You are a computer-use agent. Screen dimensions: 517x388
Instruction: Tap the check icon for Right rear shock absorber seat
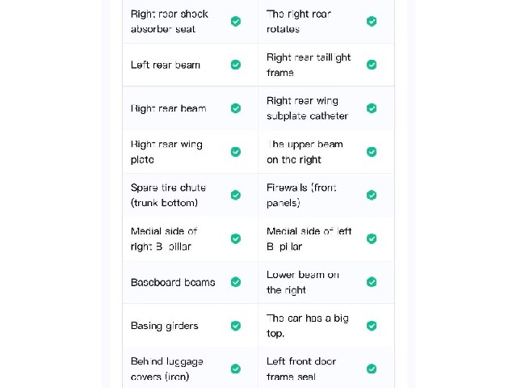[x=235, y=22]
